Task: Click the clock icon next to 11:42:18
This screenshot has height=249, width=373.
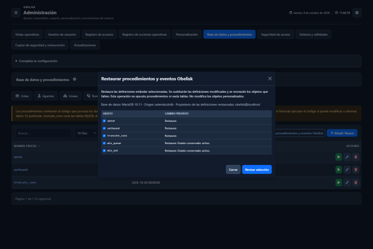Action: point(336,13)
